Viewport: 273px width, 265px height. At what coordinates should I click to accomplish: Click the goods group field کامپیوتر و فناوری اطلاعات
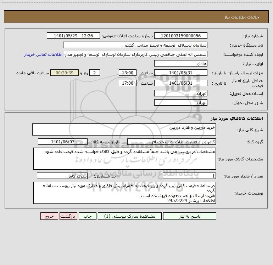tap(172, 142)
